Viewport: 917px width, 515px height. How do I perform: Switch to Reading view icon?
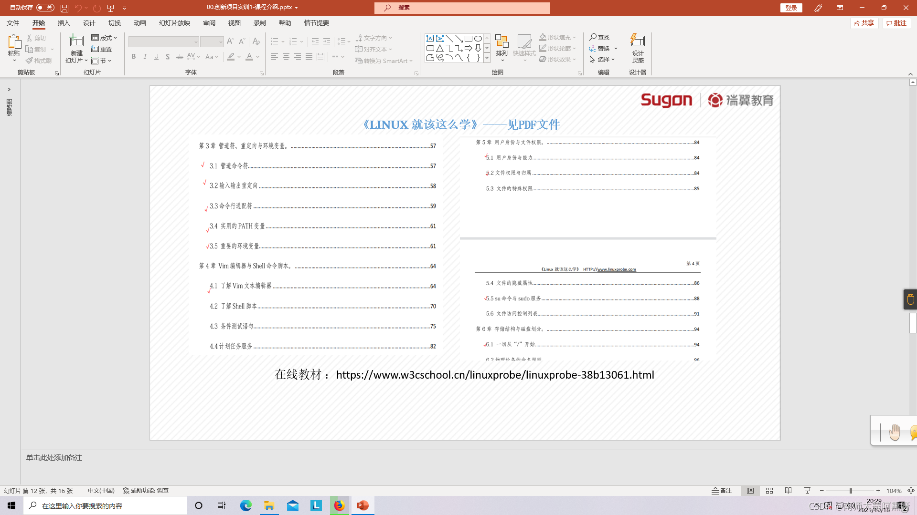pos(789,491)
